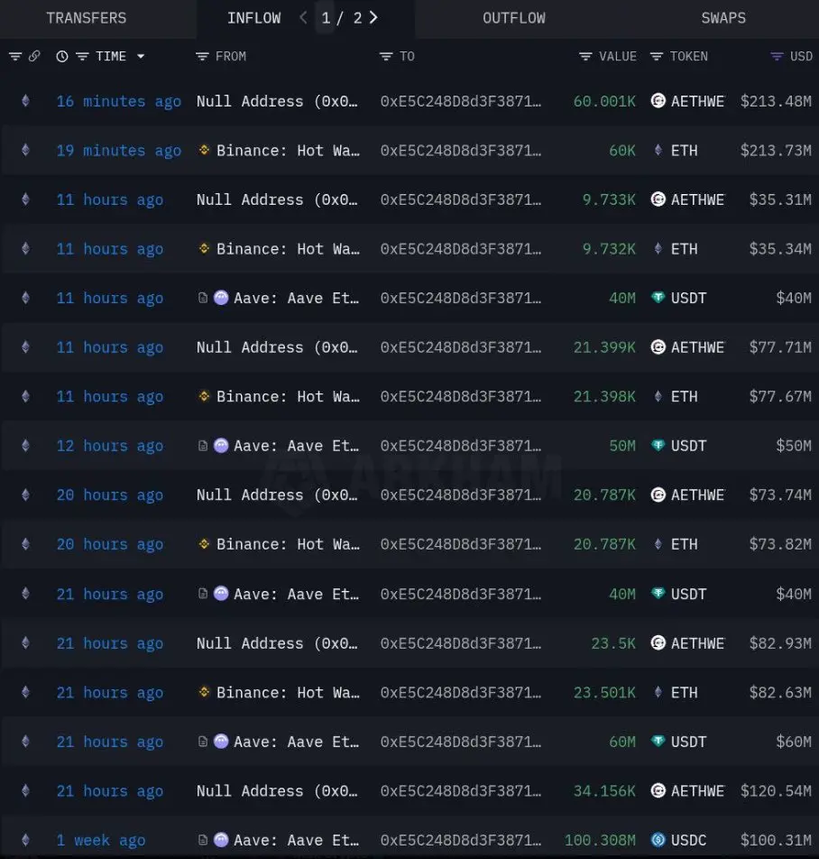Click ETH token in the 60K row
The image size is (819, 859).
pyautogui.click(x=685, y=151)
